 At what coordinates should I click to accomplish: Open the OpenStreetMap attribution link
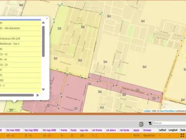[167, 111]
